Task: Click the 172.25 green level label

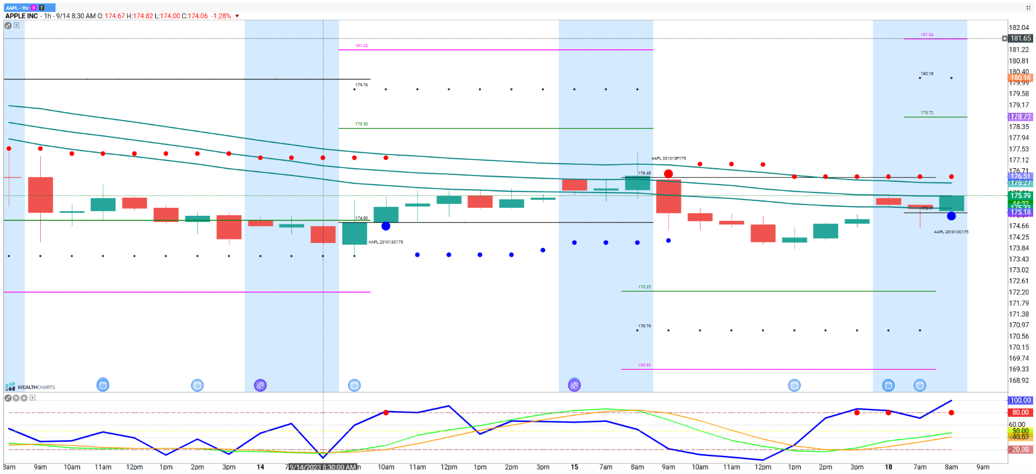Action: tap(644, 287)
